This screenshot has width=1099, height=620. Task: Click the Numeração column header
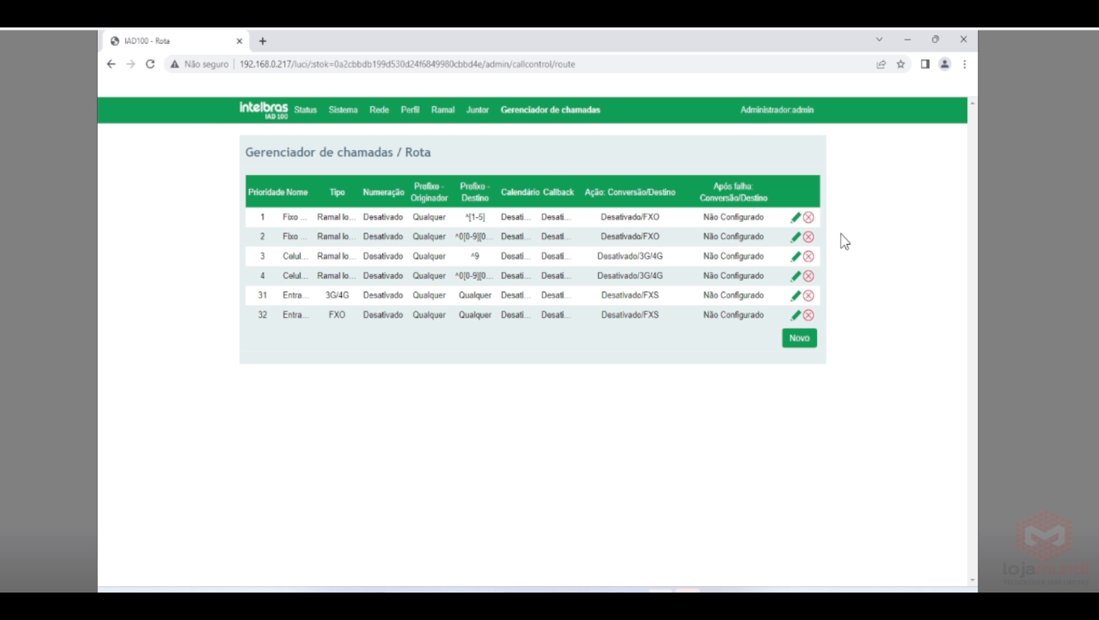pyautogui.click(x=383, y=192)
